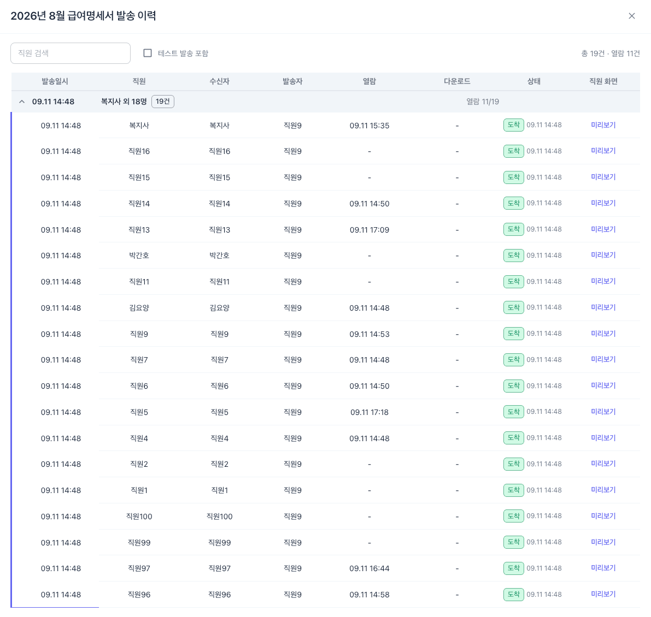Click the 직원 검색 search field
The height and width of the screenshot is (617, 651).
(x=71, y=53)
